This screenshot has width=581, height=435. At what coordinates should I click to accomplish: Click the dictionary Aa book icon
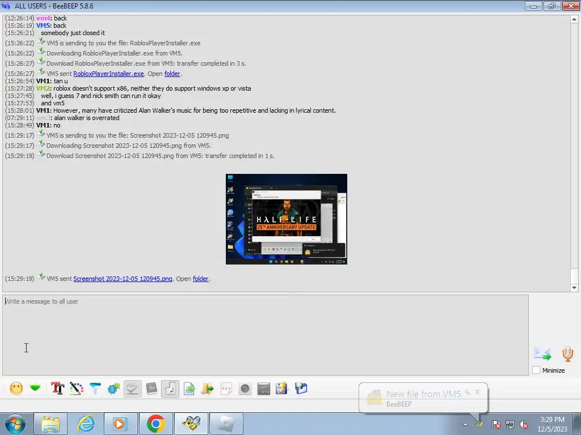(x=151, y=389)
